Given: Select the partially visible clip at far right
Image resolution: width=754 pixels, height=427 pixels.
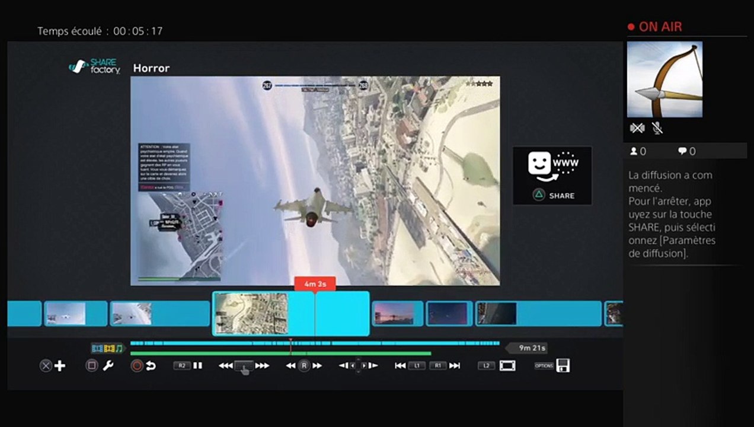Looking at the screenshot, I should pos(614,314).
